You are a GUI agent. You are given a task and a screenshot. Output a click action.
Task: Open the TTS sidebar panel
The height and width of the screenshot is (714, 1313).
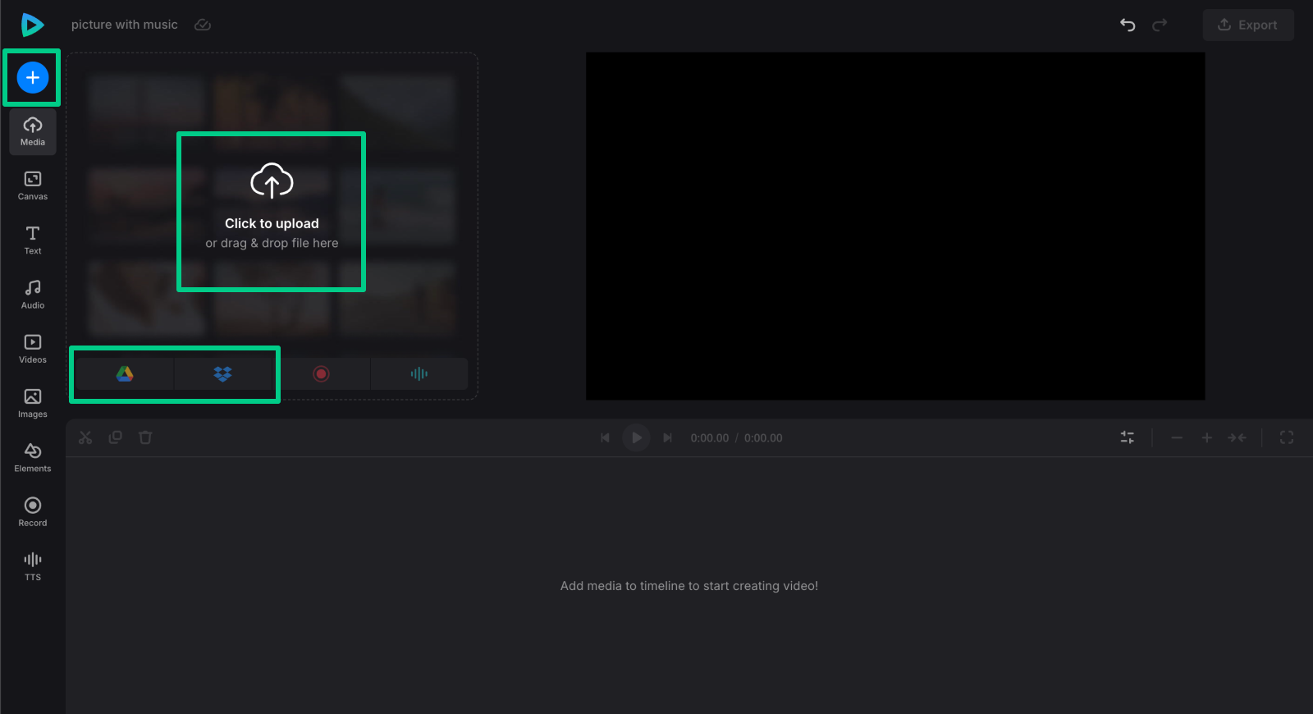(x=33, y=566)
